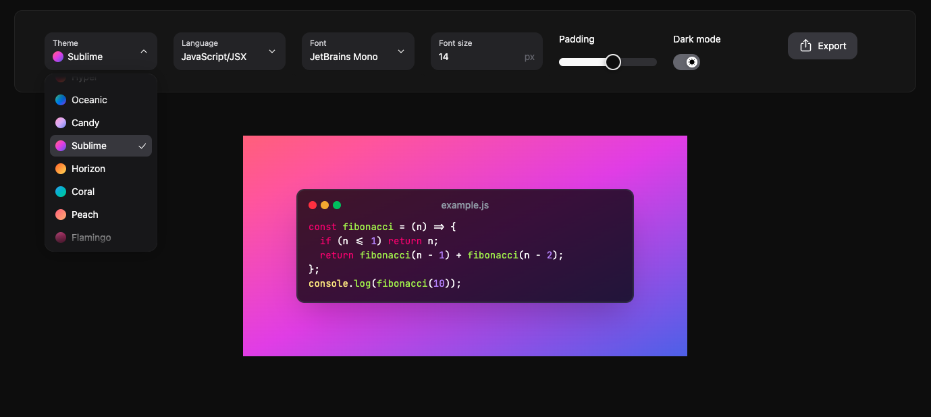Screen dimensions: 931x417
Task: Click the share icon on Export
Action: 805,46
